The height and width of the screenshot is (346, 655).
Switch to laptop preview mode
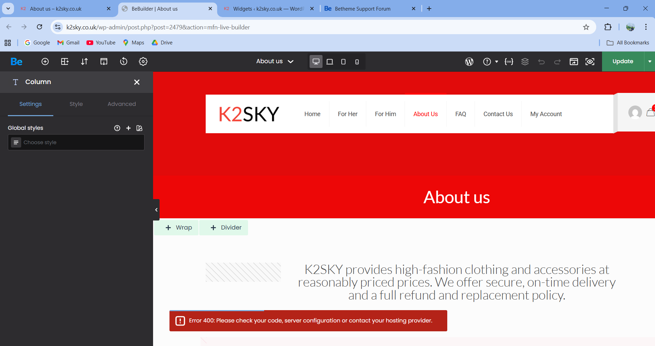point(330,61)
